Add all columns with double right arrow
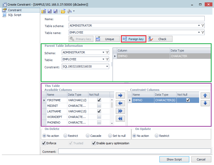 (x=120, y=111)
